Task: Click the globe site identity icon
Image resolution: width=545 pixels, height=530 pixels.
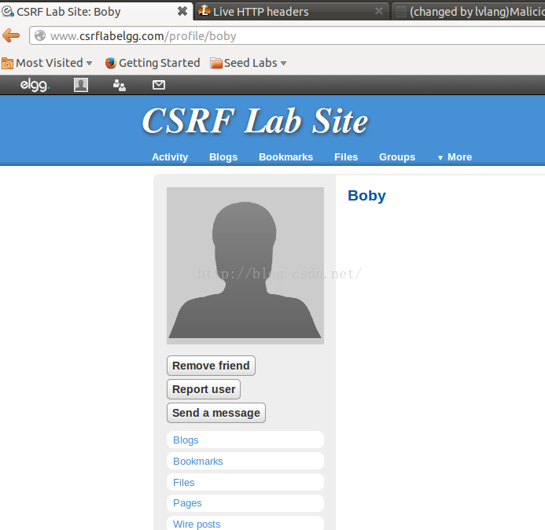Action: click(x=40, y=35)
